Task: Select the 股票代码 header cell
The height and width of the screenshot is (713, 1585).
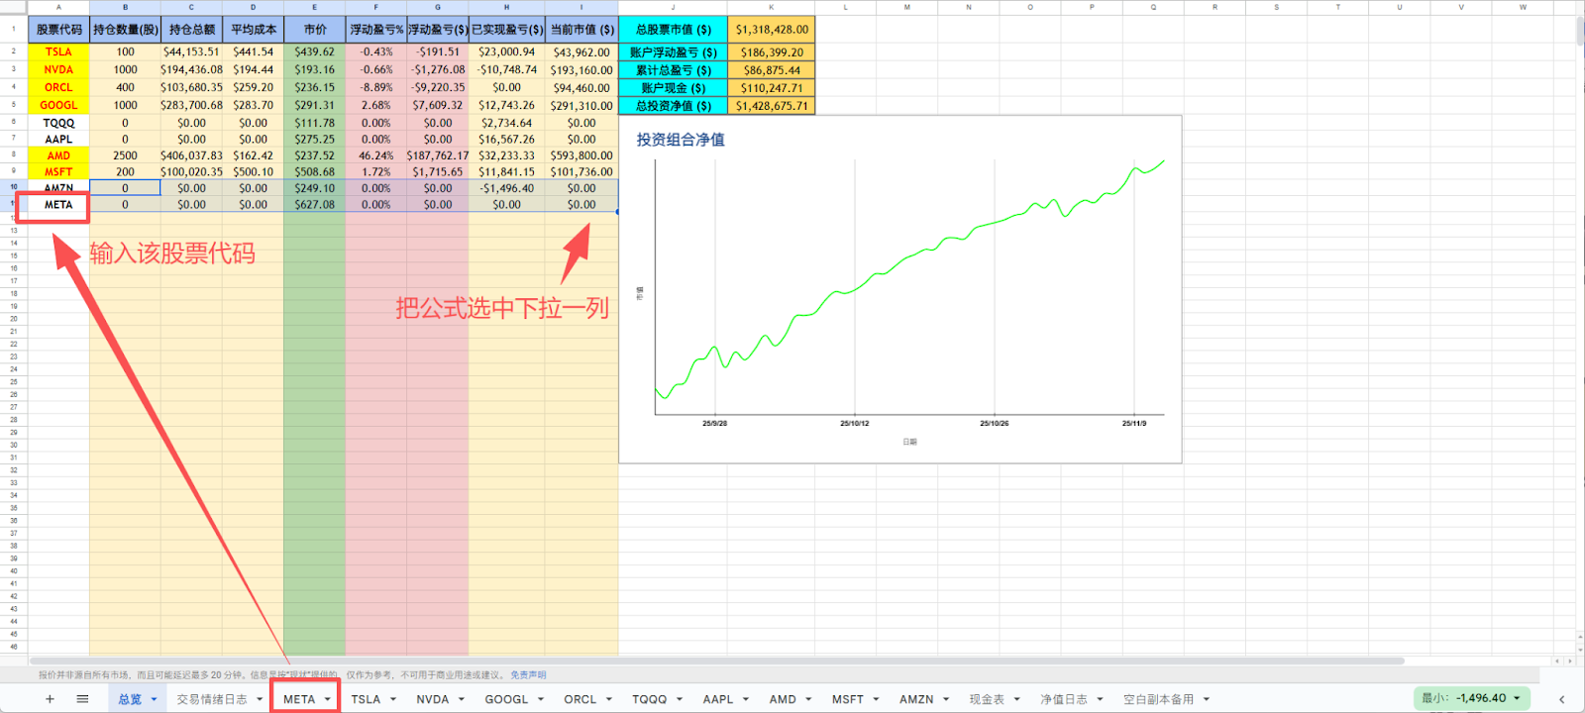Action: pos(58,30)
